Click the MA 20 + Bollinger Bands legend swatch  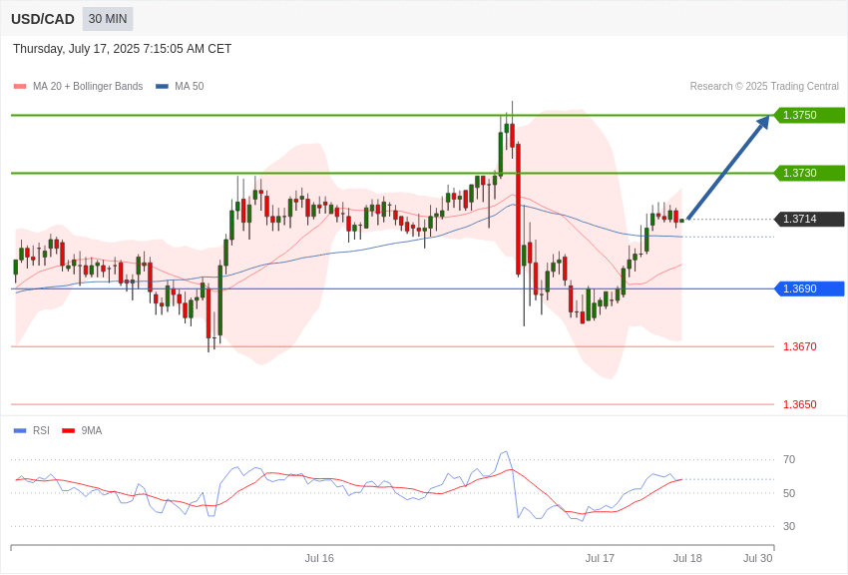(20, 87)
